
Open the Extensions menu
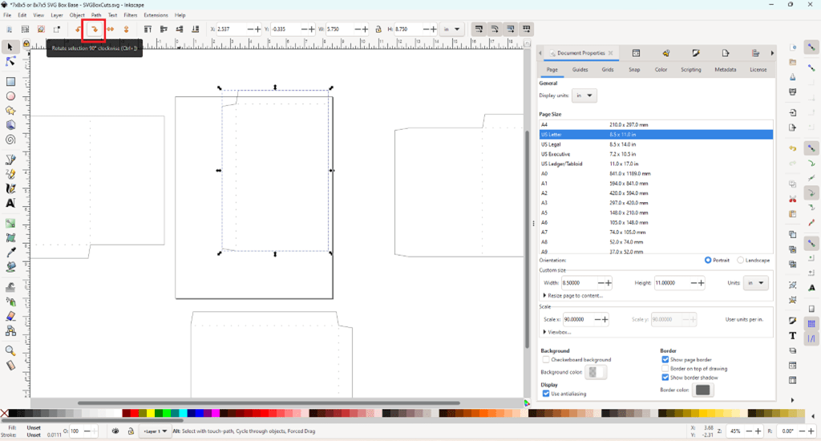(x=156, y=15)
